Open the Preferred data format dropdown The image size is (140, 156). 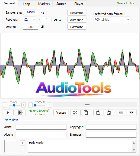(x=112, y=20)
